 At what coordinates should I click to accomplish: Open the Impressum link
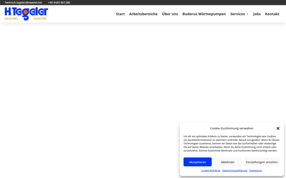click(x=255, y=170)
